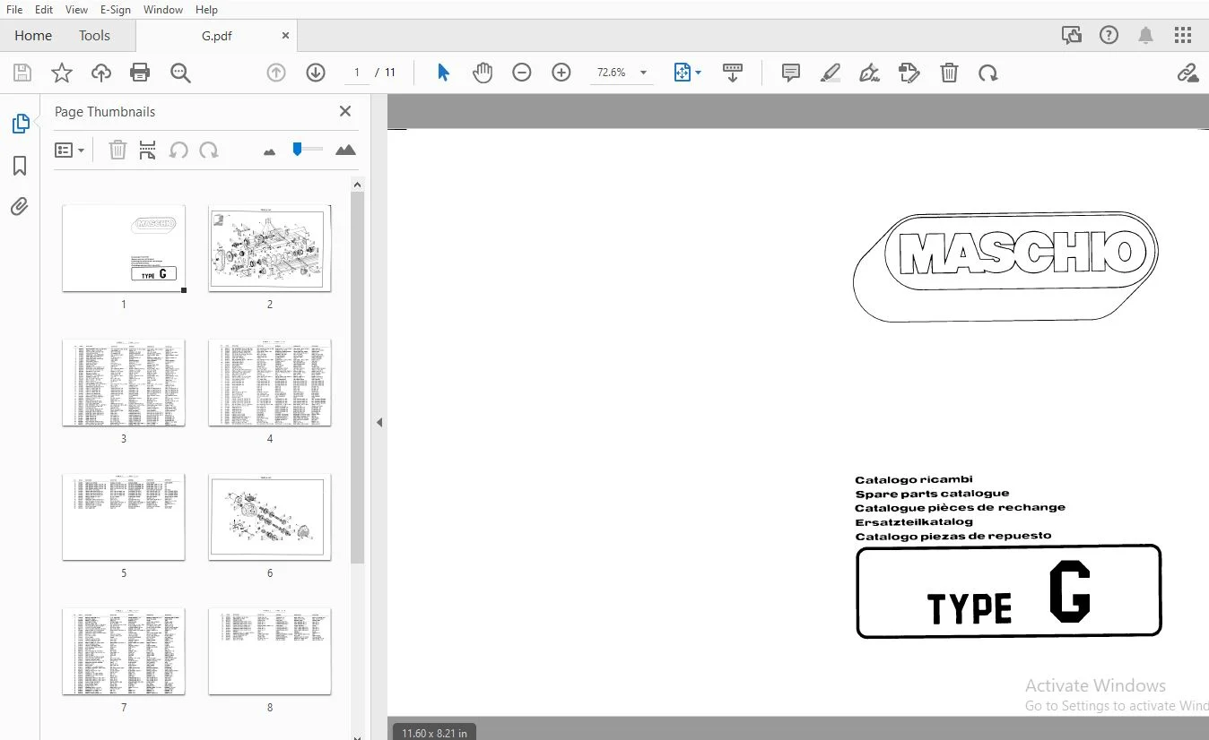Close the Page Thumbnails panel
The height and width of the screenshot is (740, 1209).
click(345, 111)
